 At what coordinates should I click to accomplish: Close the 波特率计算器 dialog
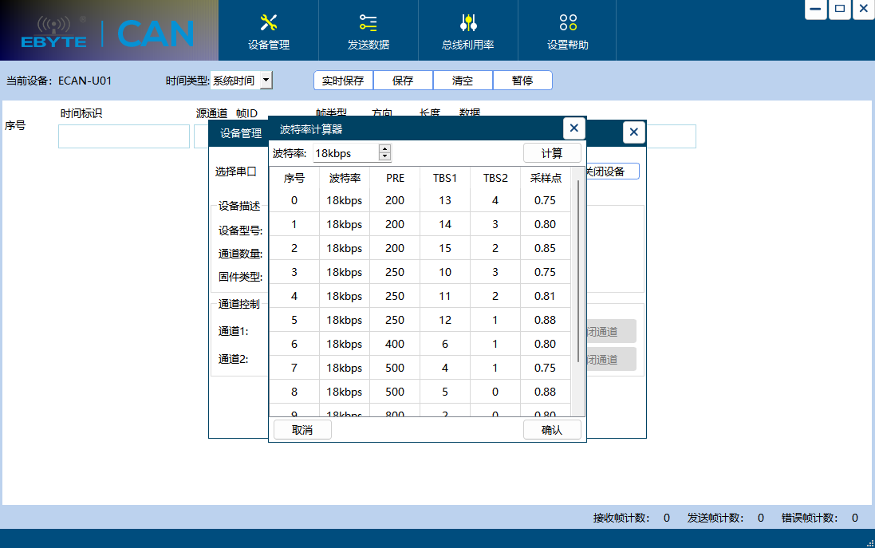click(573, 128)
